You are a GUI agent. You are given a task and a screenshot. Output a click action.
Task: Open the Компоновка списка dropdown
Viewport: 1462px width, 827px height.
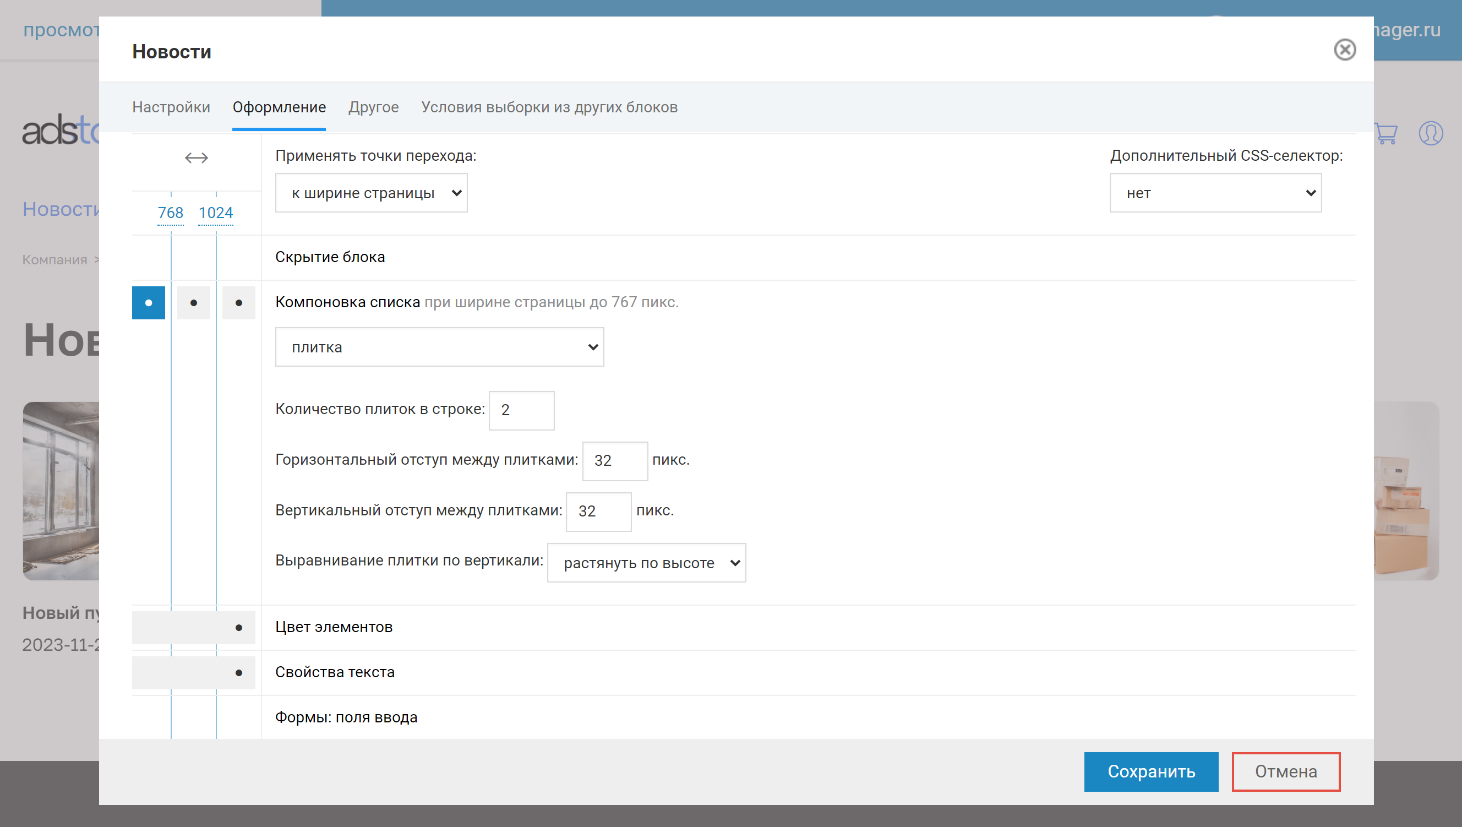[439, 347]
